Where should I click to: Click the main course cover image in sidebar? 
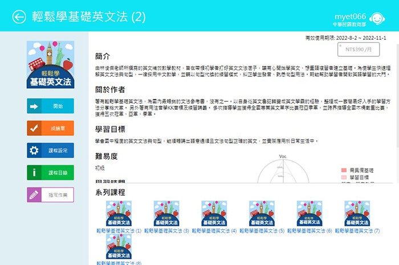point(50,65)
